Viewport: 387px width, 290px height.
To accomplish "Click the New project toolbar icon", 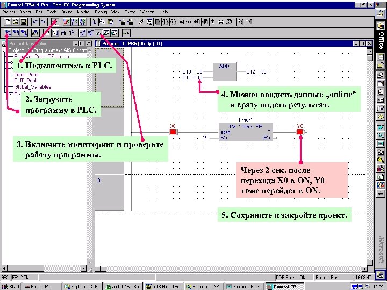I will pos(8,22).
